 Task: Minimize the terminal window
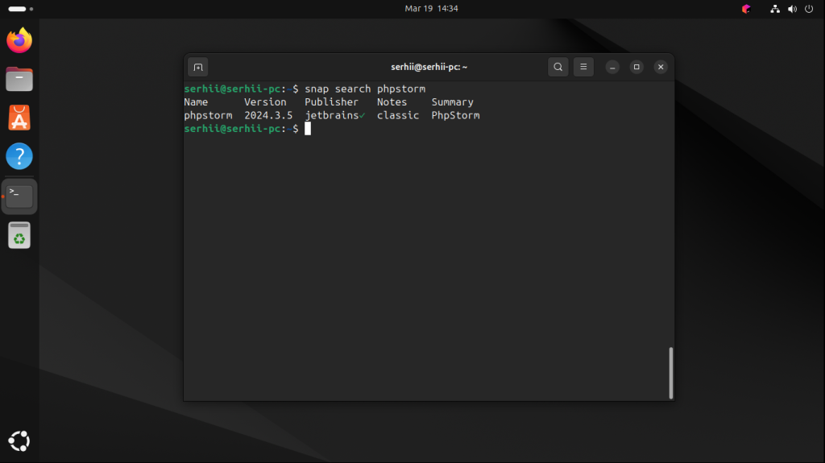click(x=612, y=67)
